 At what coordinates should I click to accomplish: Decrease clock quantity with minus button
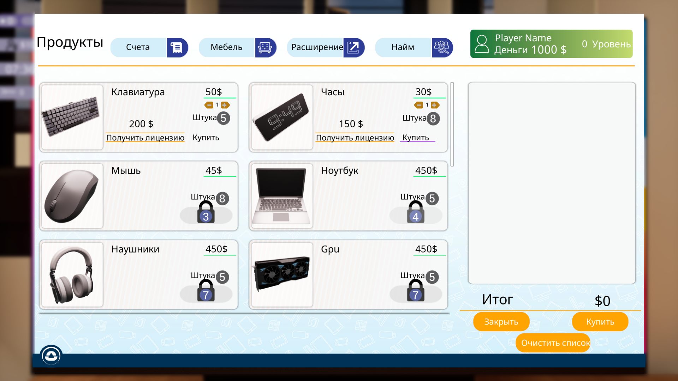419,105
